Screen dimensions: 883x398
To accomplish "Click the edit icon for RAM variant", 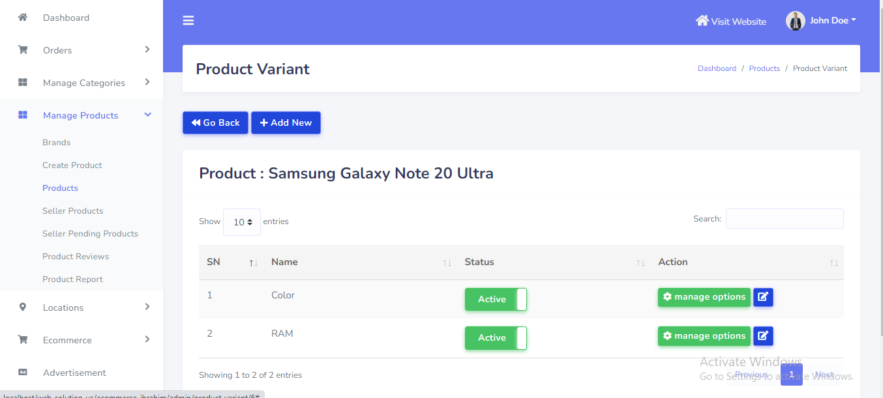I will [763, 336].
